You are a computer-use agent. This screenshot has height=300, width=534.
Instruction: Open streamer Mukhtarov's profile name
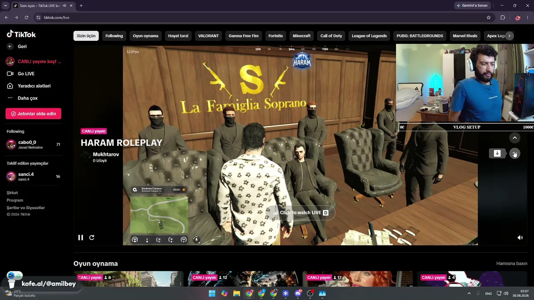click(x=106, y=155)
